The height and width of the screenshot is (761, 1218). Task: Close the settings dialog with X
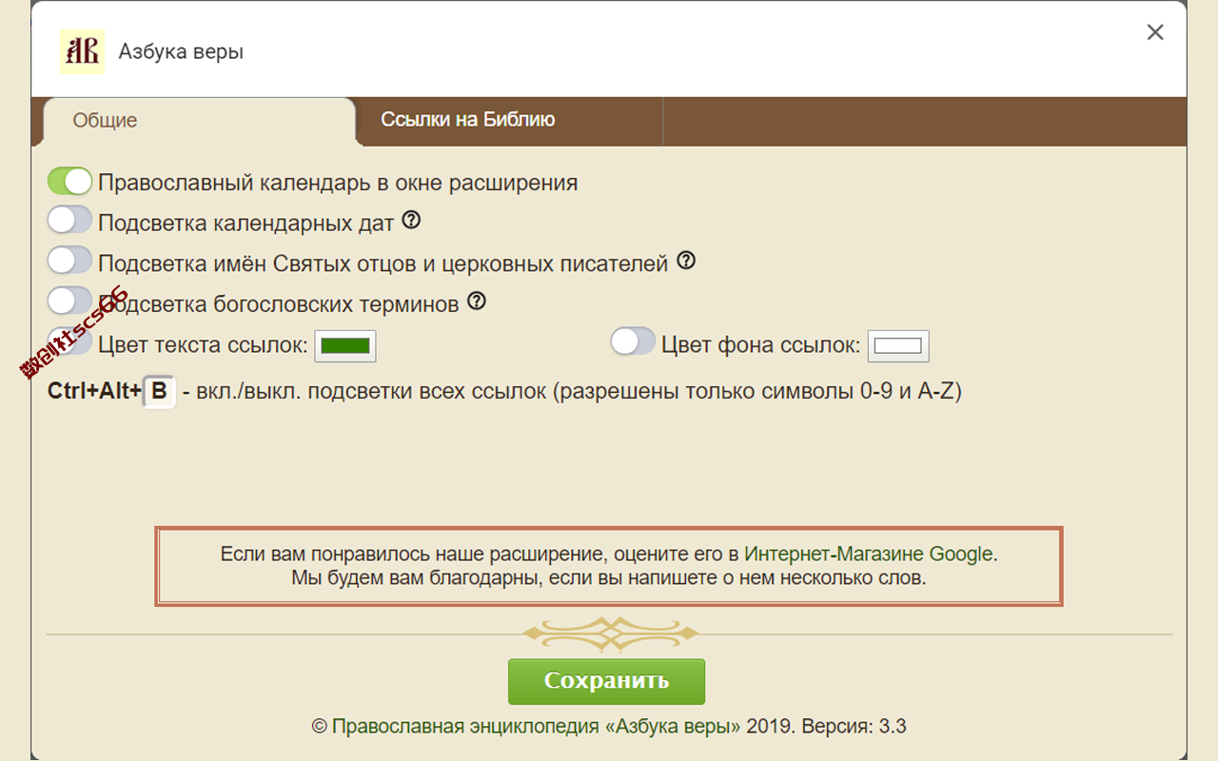point(1155,32)
